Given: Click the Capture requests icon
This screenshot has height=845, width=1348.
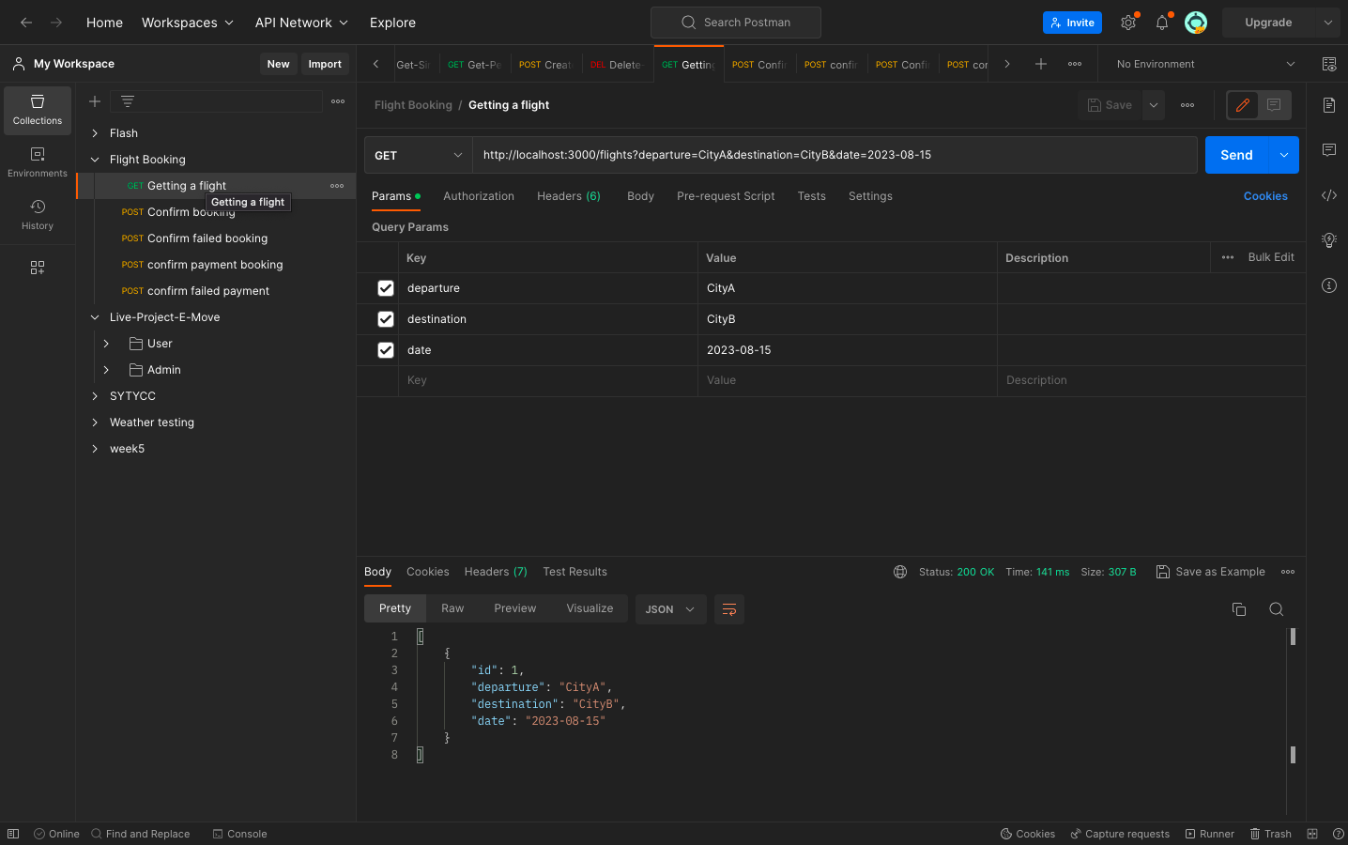Looking at the screenshot, I should [x=1120, y=834].
